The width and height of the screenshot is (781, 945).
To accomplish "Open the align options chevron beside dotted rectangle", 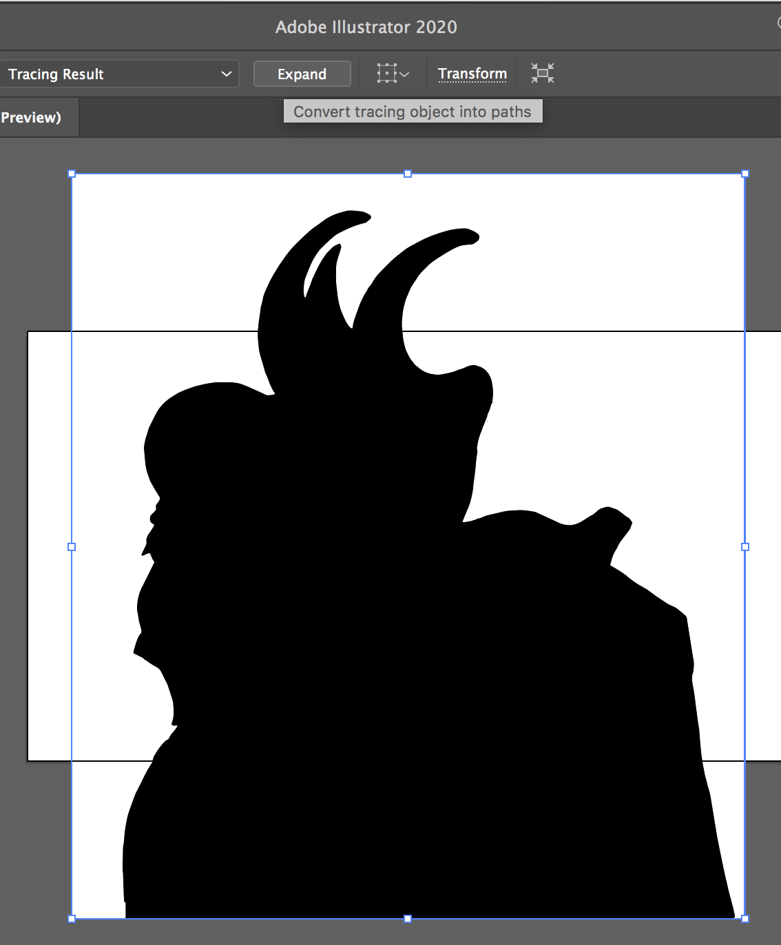I will [405, 74].
